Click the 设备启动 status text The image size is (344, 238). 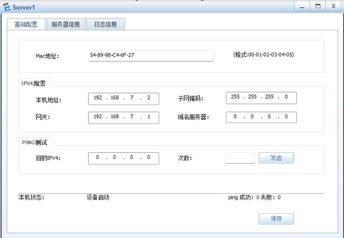[x=98, y=198]
